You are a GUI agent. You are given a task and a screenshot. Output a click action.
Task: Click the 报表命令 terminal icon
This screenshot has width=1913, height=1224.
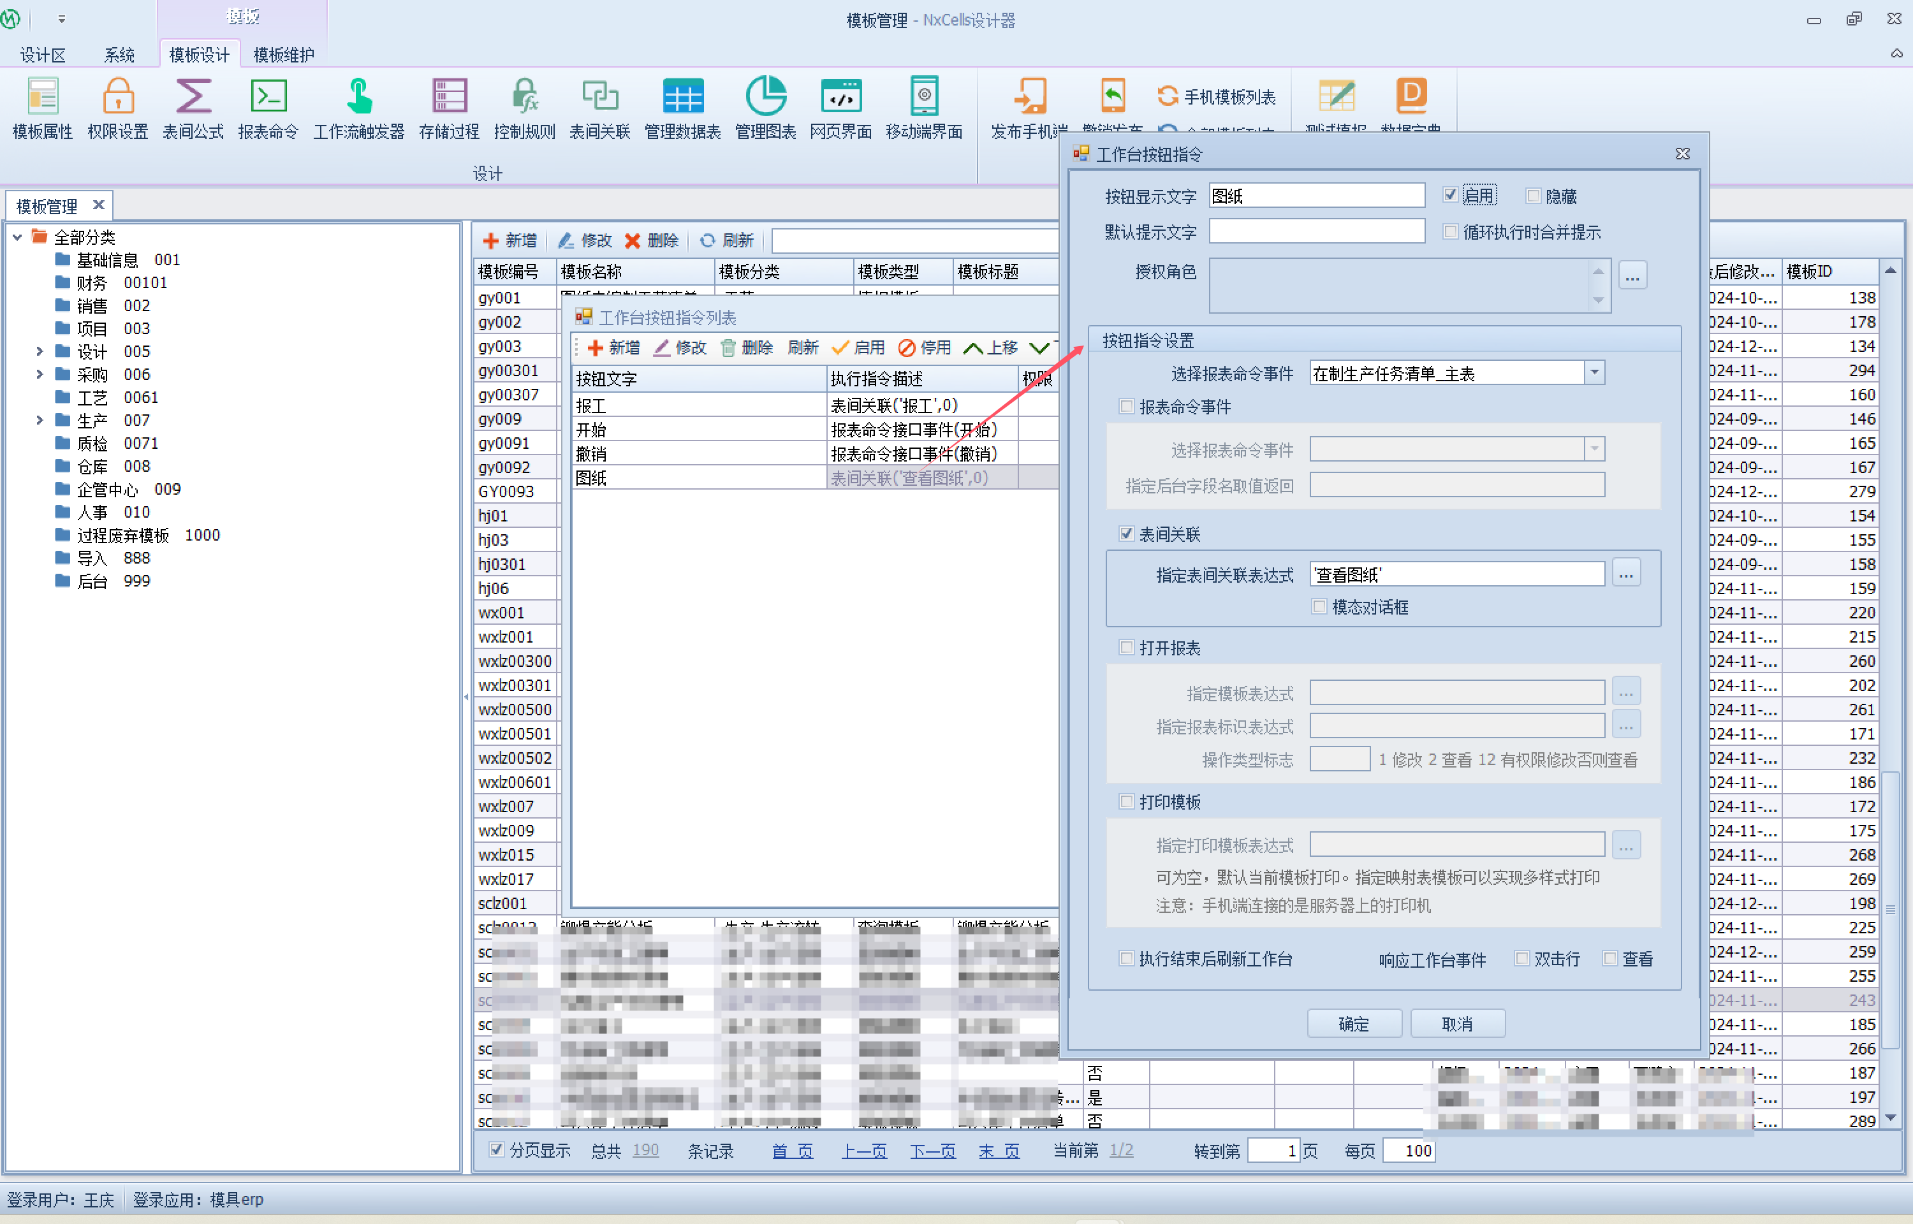click(268, 97)
